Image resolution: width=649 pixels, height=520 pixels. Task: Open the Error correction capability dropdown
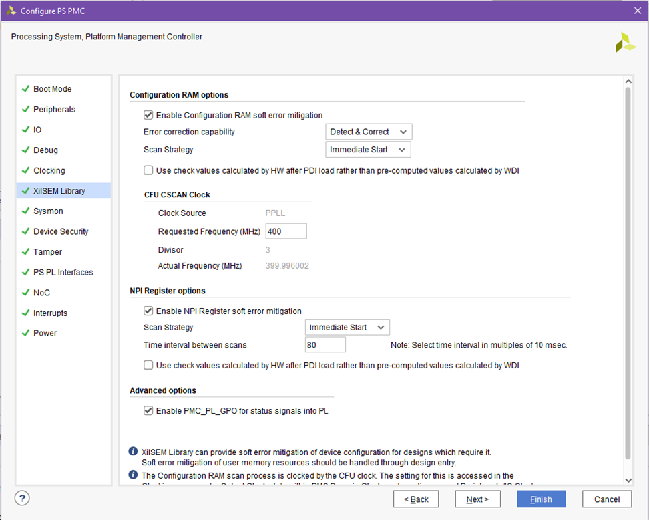coord(369,132)
